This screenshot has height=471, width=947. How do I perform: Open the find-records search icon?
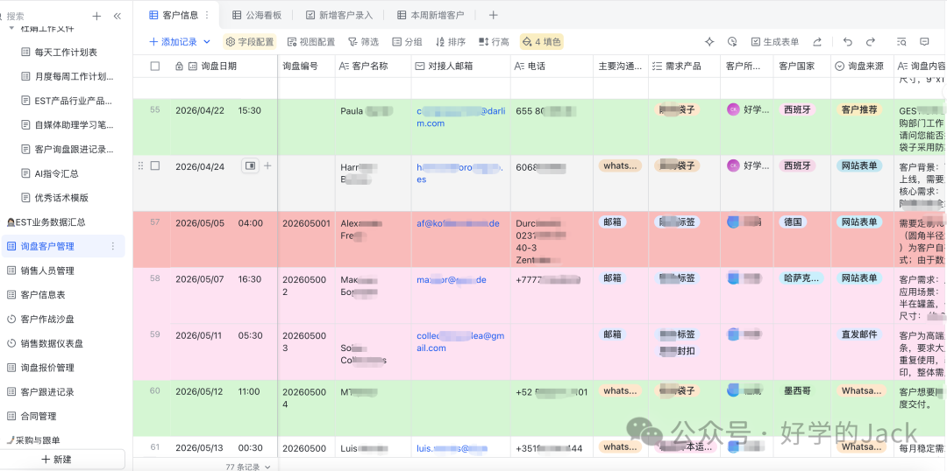(901, 42)
